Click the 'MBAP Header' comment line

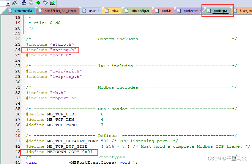[131, 109]
